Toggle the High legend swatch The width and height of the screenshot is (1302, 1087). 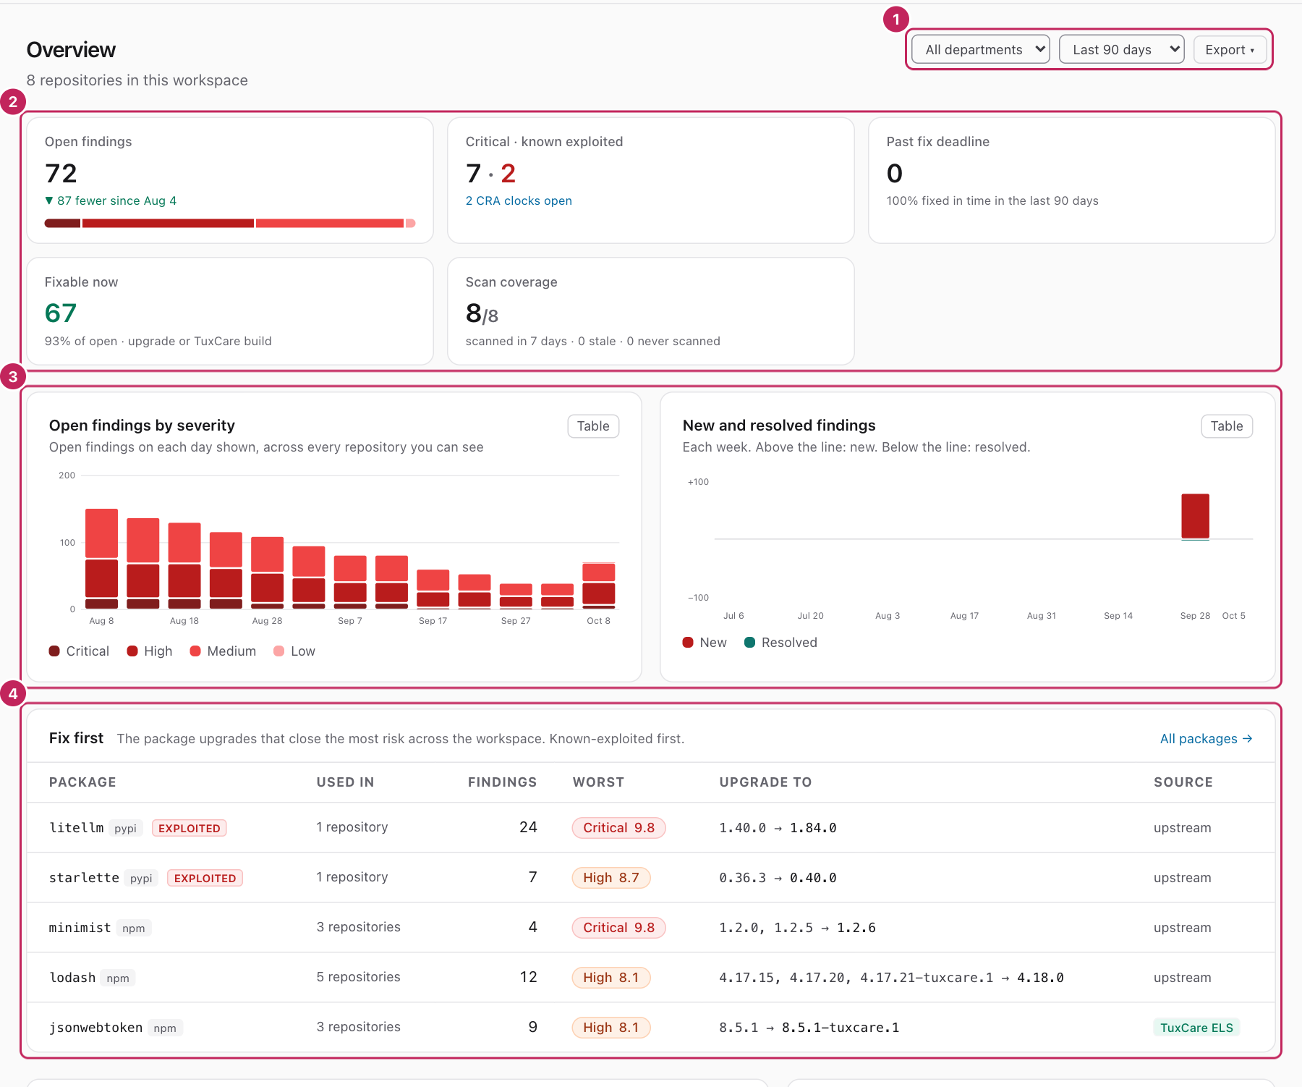132,651
